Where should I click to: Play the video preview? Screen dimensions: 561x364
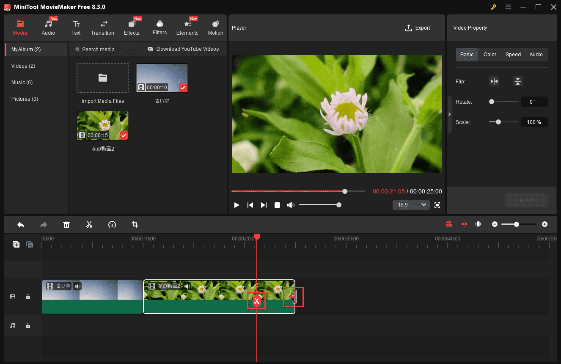tap(236, 205)
